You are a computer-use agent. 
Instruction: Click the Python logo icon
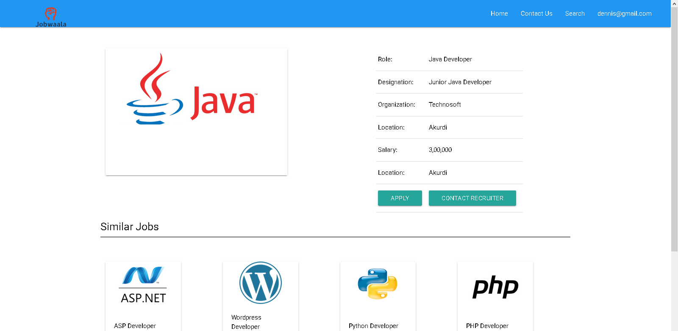(378, 284)
